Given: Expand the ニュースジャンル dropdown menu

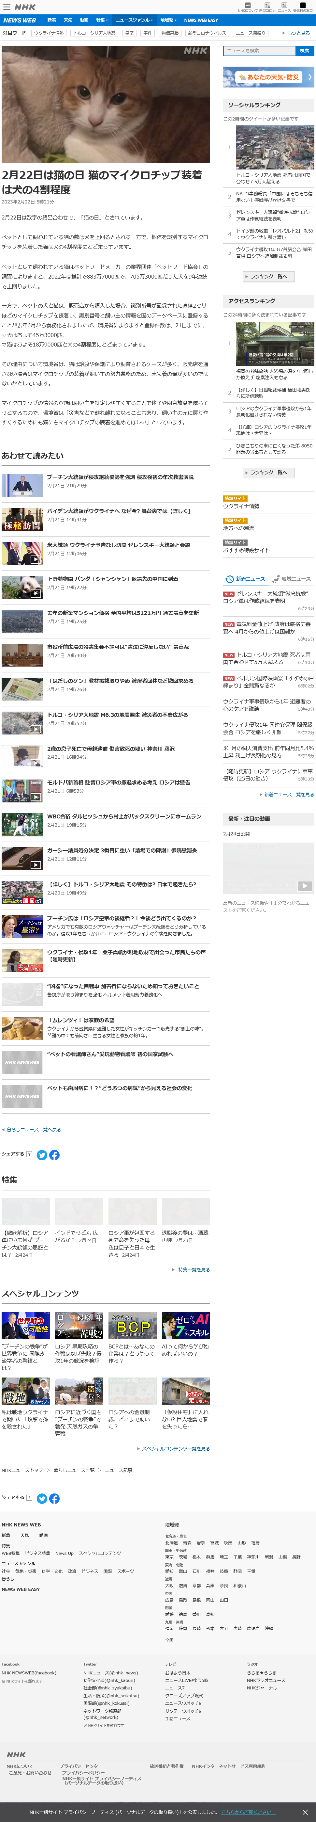Looking at the screenshot, I should 134,21.
